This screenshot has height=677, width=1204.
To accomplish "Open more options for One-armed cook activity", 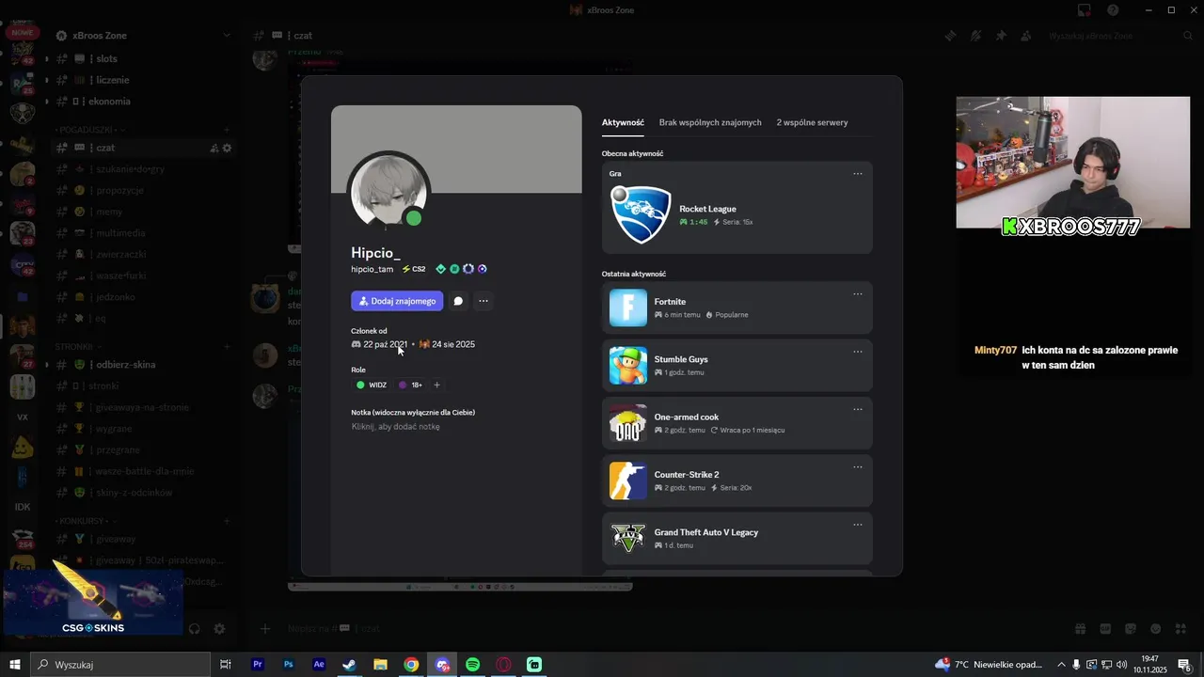I will (858, 410).
